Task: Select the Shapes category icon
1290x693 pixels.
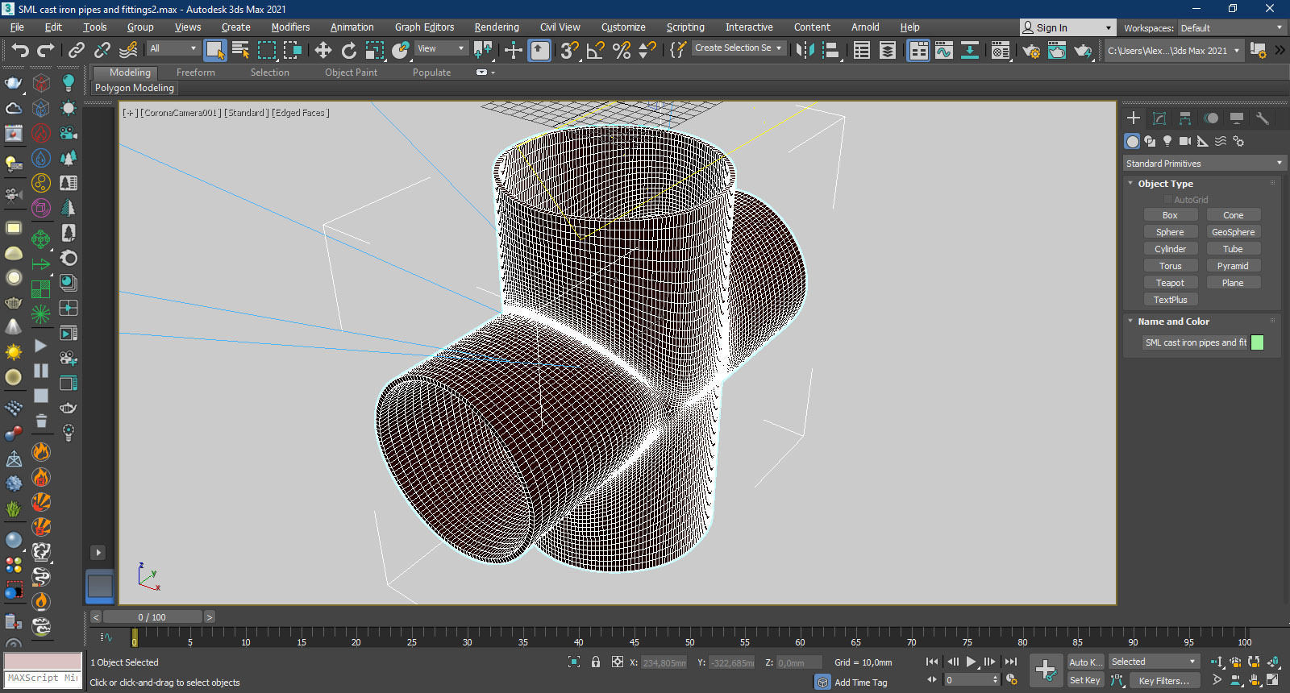Action: point(1151,141)
